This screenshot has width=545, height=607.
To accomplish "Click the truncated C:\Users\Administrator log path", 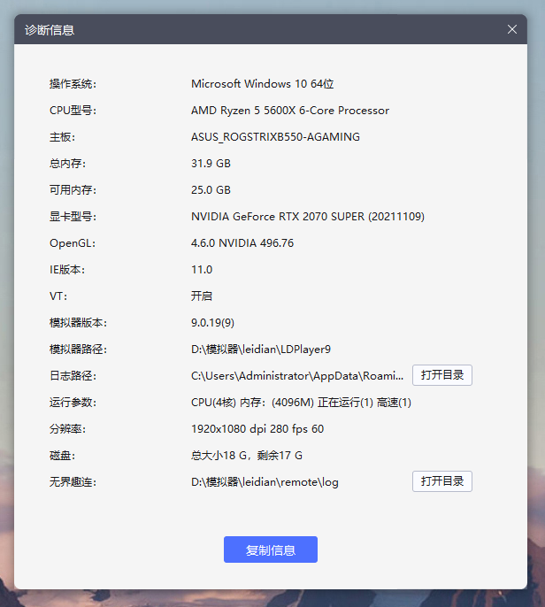I will (x=297, y=376).
